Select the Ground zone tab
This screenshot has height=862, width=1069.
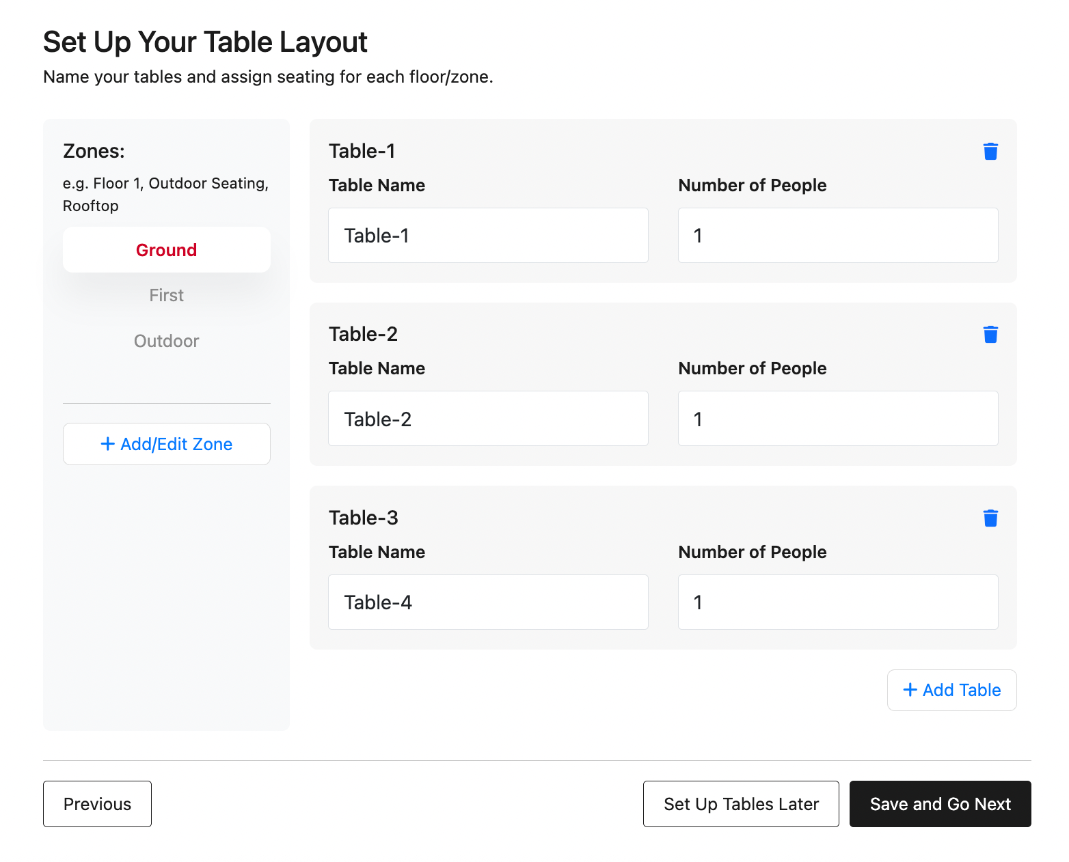[166, 250]
